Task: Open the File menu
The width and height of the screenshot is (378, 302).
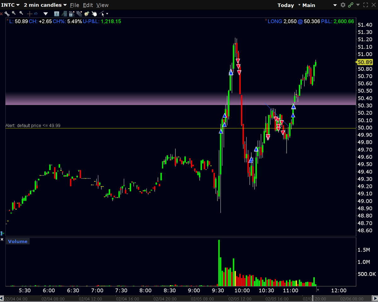Action: click(x=75, y=5)
